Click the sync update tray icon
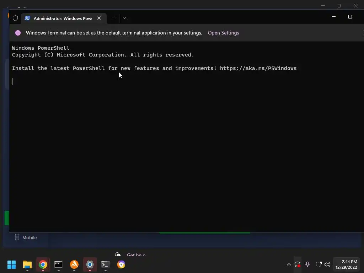Screen dimensions: 364x273 coord(298,264)
